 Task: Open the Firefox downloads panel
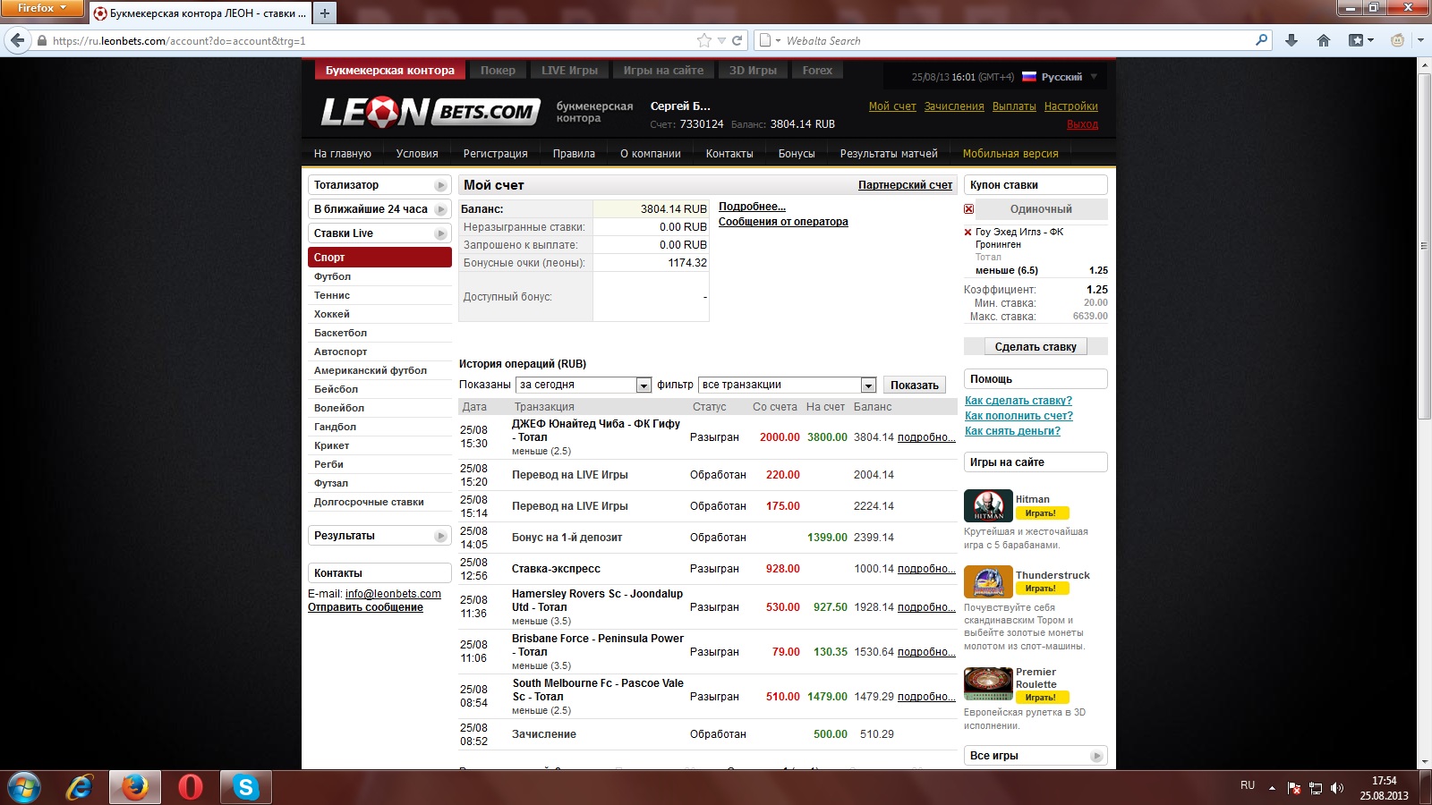click(x=1291, y=40)
